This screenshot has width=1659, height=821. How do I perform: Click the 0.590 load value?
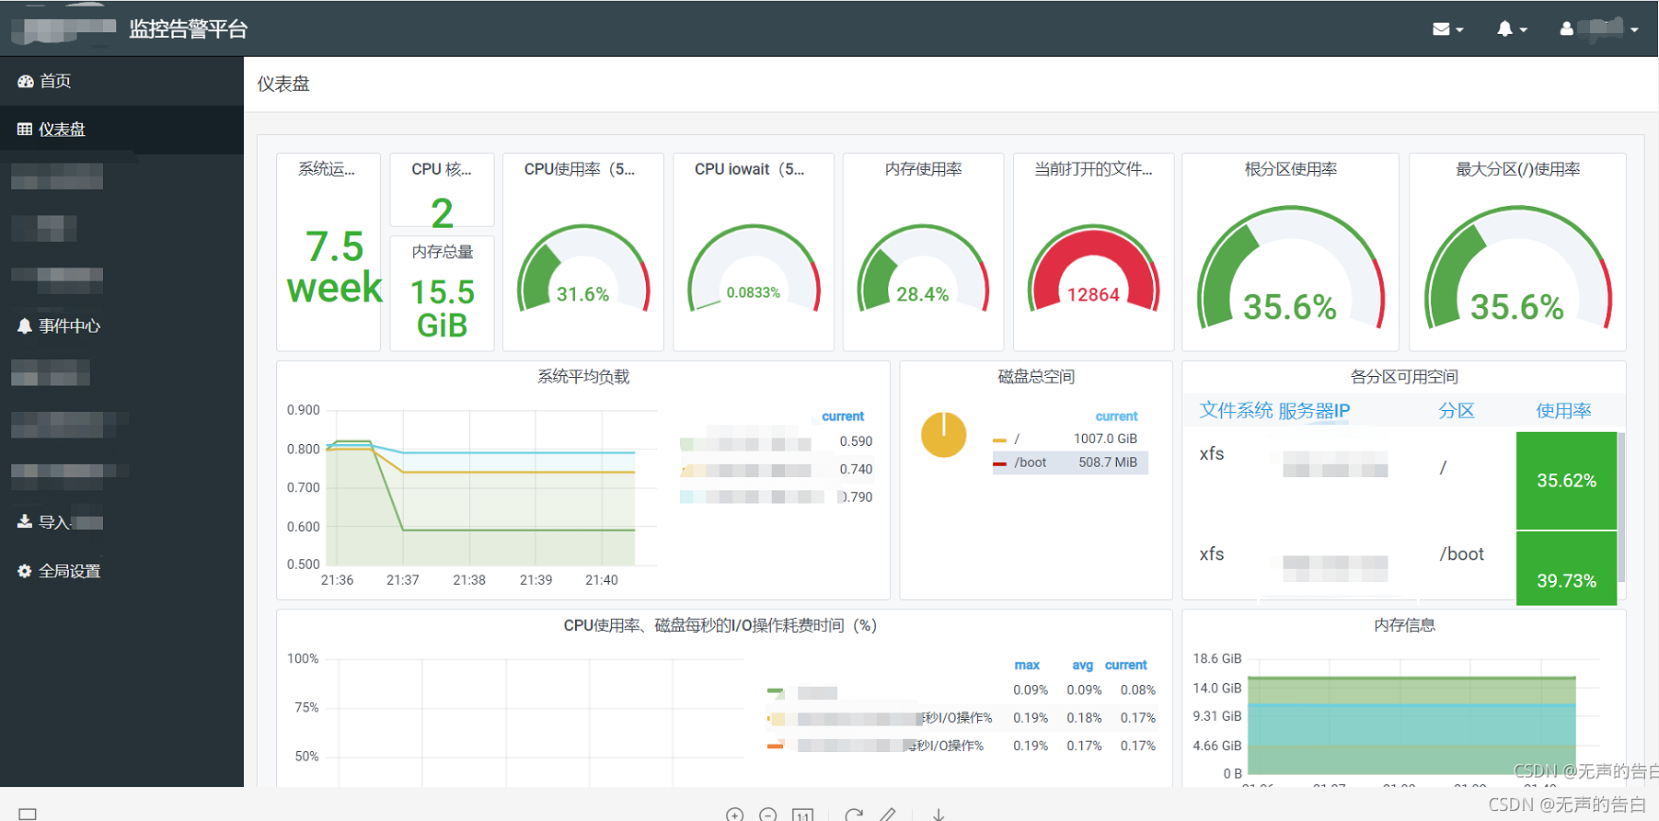(856, 441)
